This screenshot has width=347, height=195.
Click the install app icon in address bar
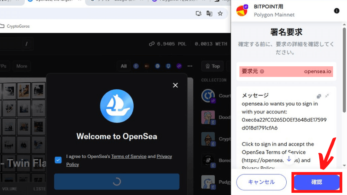coord(199,13)
